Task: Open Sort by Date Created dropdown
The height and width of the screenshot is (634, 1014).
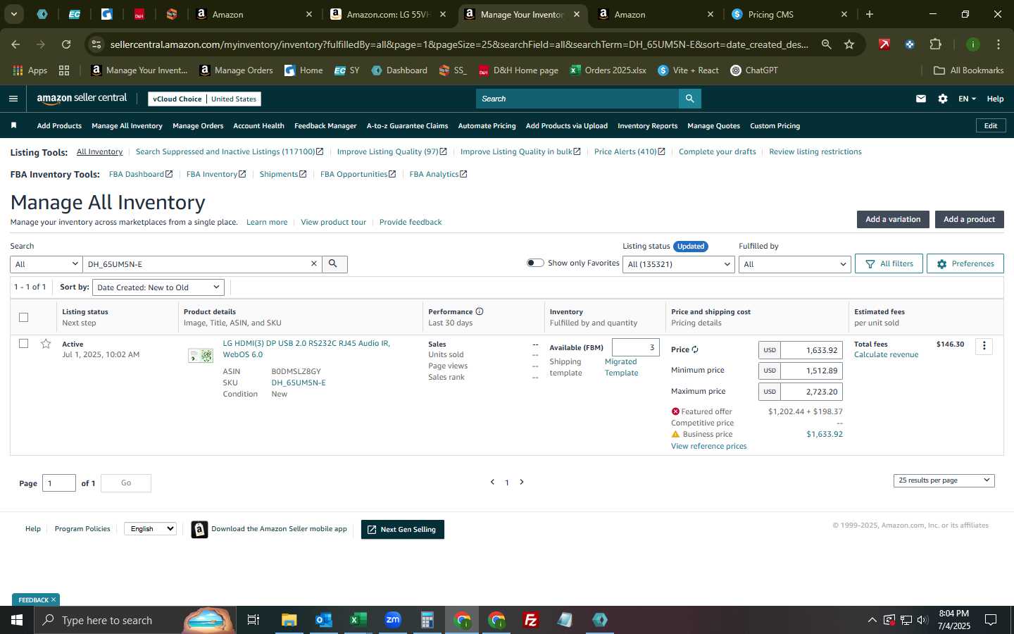Action: (x=158, y=287)
